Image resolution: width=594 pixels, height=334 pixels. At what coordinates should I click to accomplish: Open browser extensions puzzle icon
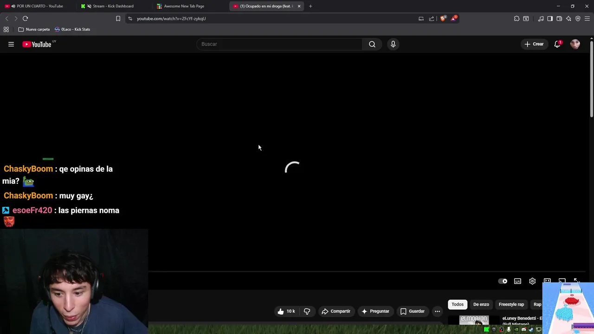click(517, 19)
